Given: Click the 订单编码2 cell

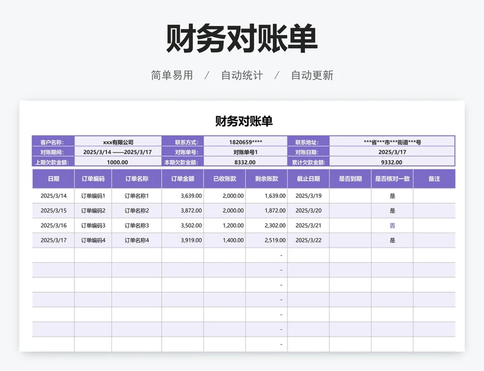Looking at the screenshot, I should click(x=93, y=211).
